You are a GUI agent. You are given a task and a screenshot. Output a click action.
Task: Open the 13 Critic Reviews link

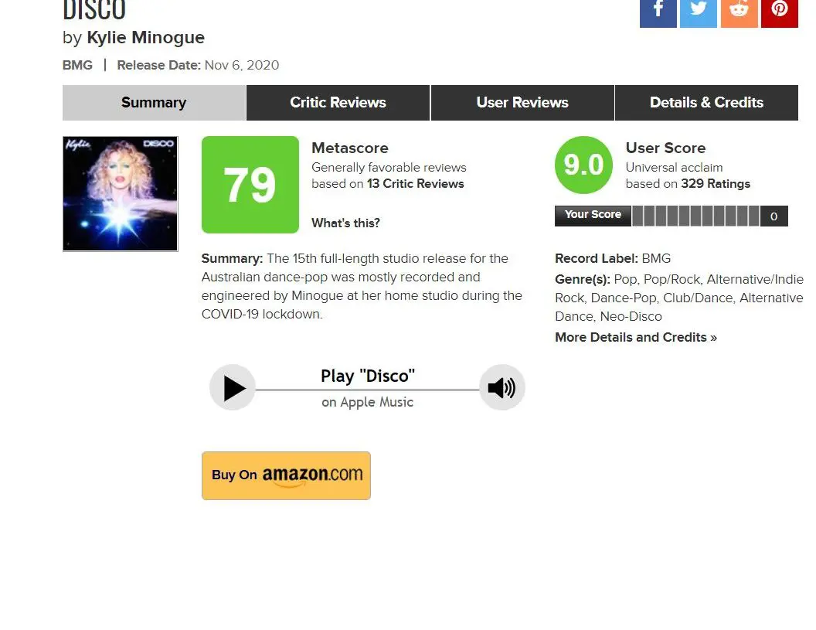click(415, 184)
